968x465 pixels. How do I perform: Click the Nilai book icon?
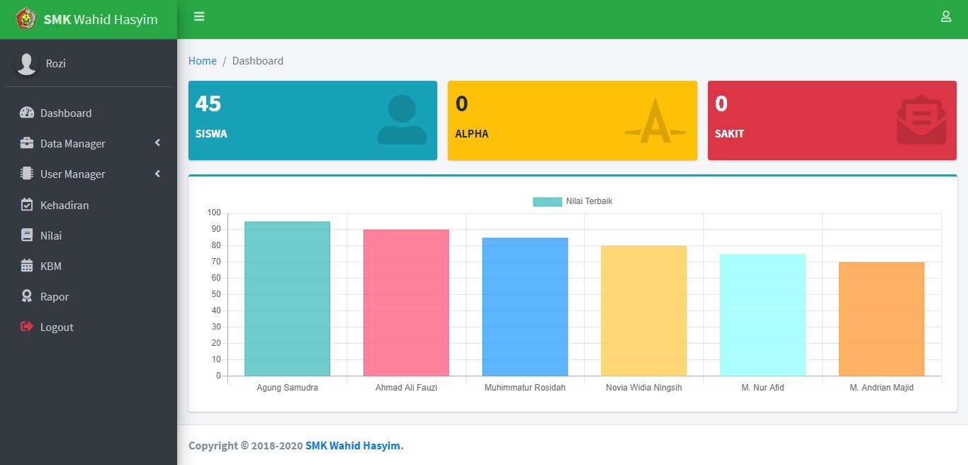click(x=27, y=235)
